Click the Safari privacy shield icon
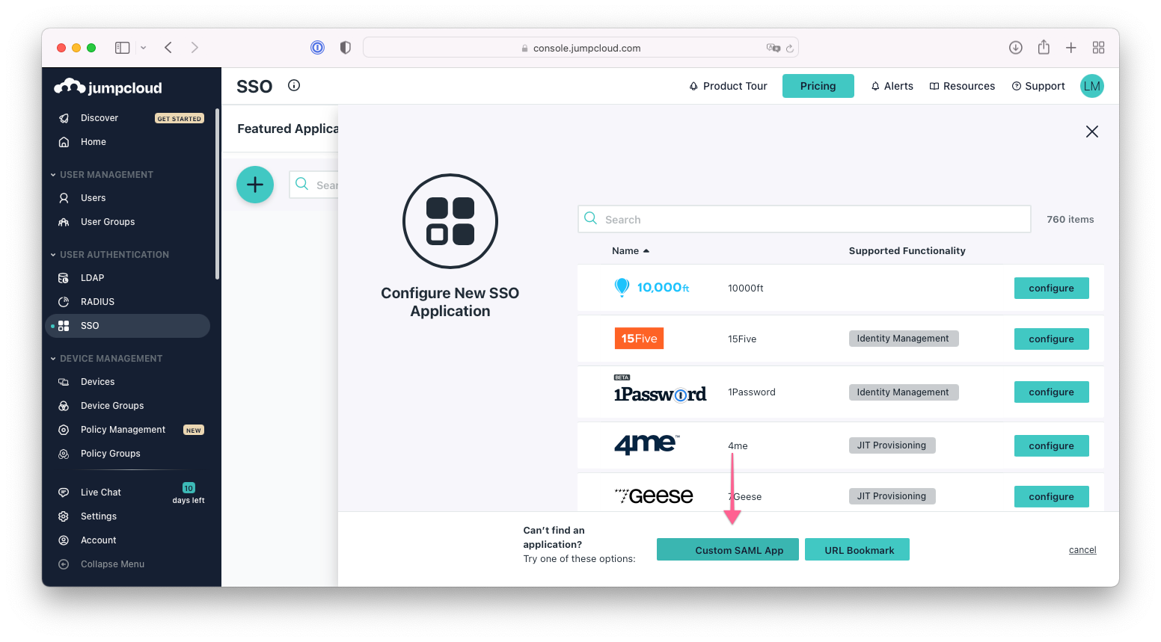Viewport: 1161px width, 642px height. pos(345,48)
